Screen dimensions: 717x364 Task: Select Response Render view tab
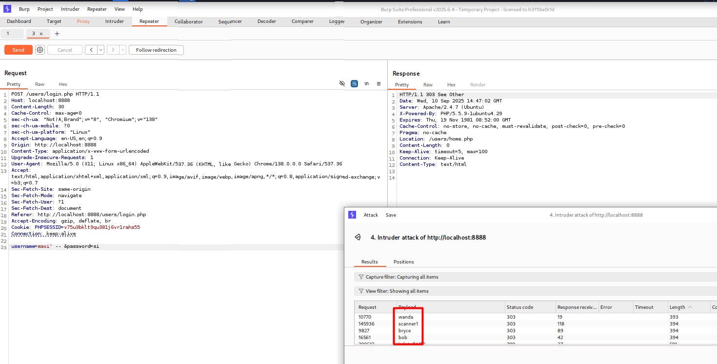click(478, 85)
